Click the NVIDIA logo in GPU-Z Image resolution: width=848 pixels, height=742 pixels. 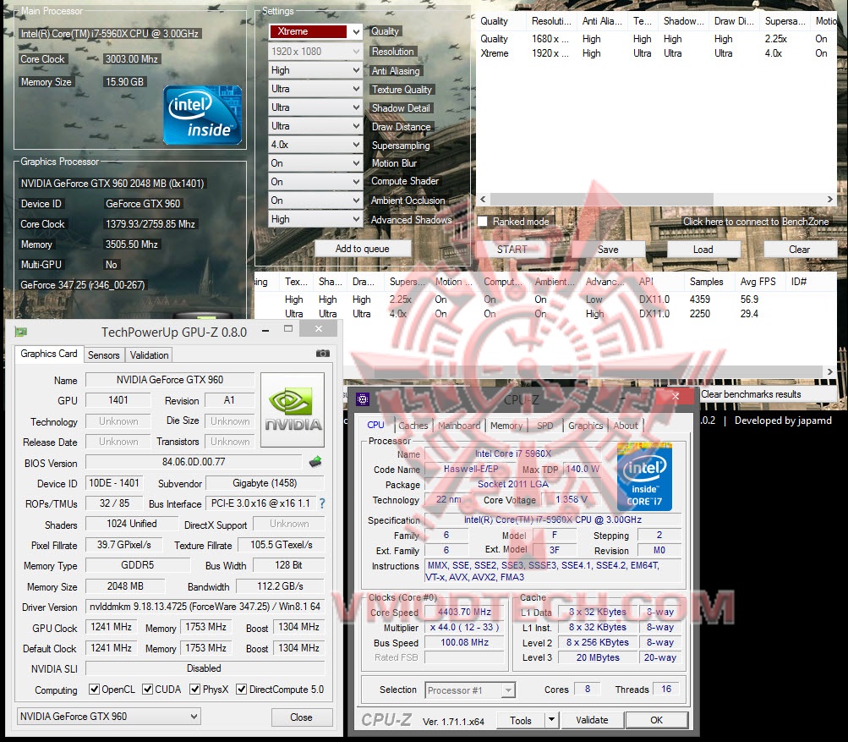[293, 409]
